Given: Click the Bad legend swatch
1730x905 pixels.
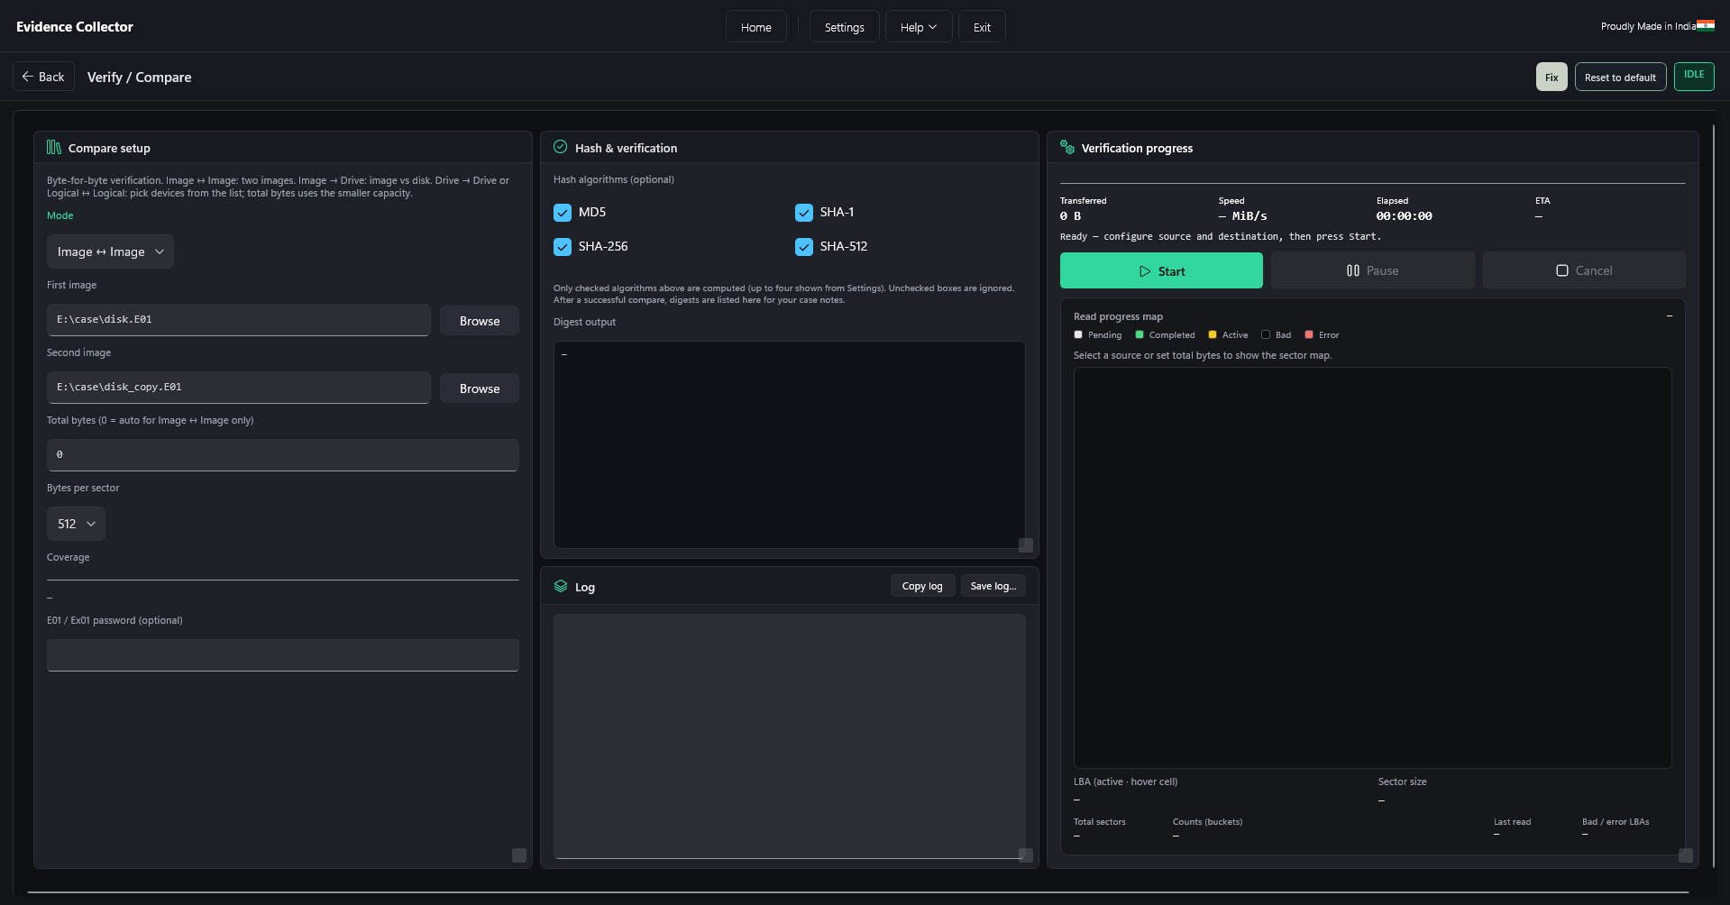Looking at the screenshot, I should [x=1266, y=334].
